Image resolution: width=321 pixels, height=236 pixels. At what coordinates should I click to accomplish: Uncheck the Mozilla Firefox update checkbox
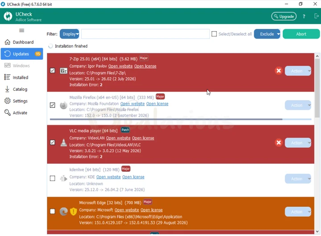53,105
